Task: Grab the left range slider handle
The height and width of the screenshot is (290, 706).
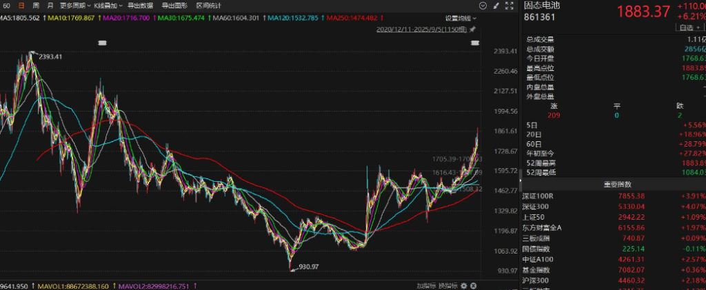Action: 102,43
